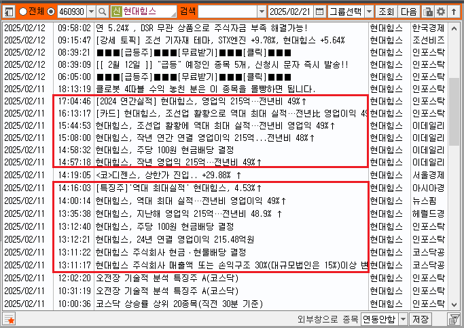Click the green 신 badge icon
464x328 pixels.
[117, 12]
